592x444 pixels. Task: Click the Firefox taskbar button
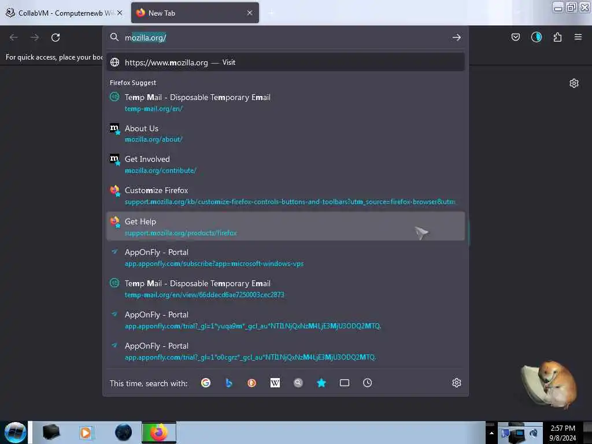click(159, 432)
